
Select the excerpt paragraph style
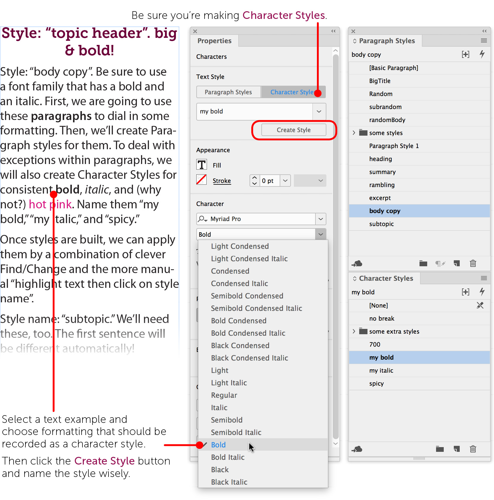tap(419, 198)
